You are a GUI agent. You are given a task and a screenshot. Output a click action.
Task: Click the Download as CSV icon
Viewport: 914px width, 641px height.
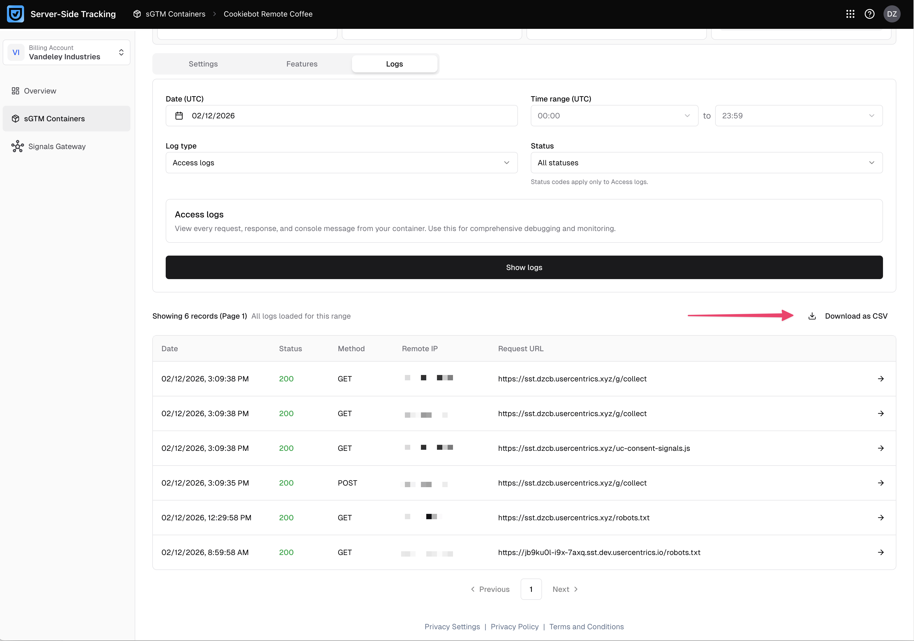pos(812,316)
